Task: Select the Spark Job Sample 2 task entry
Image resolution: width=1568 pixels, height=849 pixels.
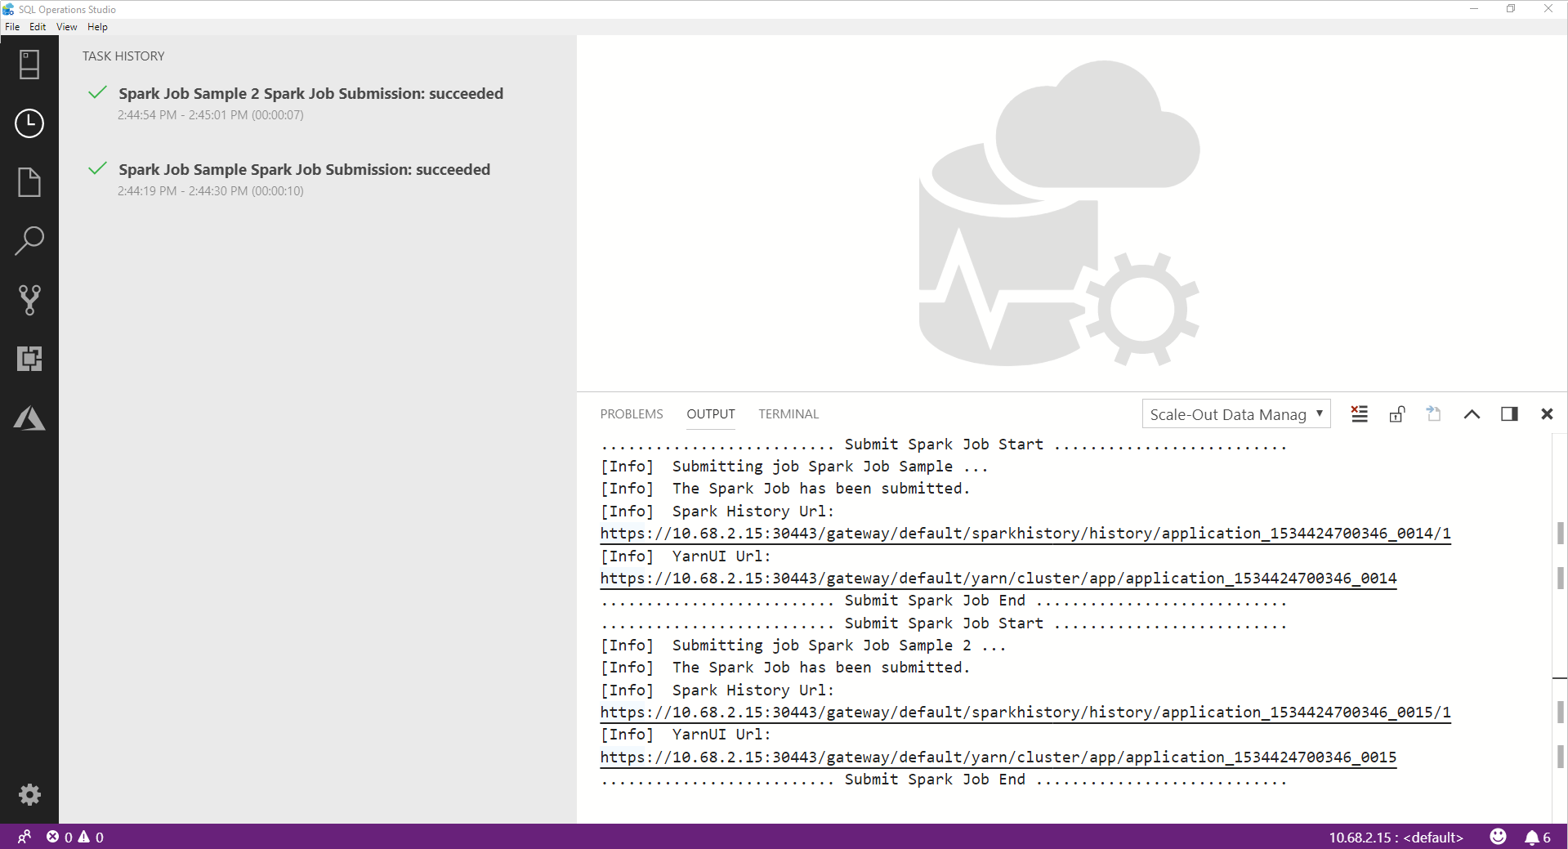Action: tap(317, 103)
